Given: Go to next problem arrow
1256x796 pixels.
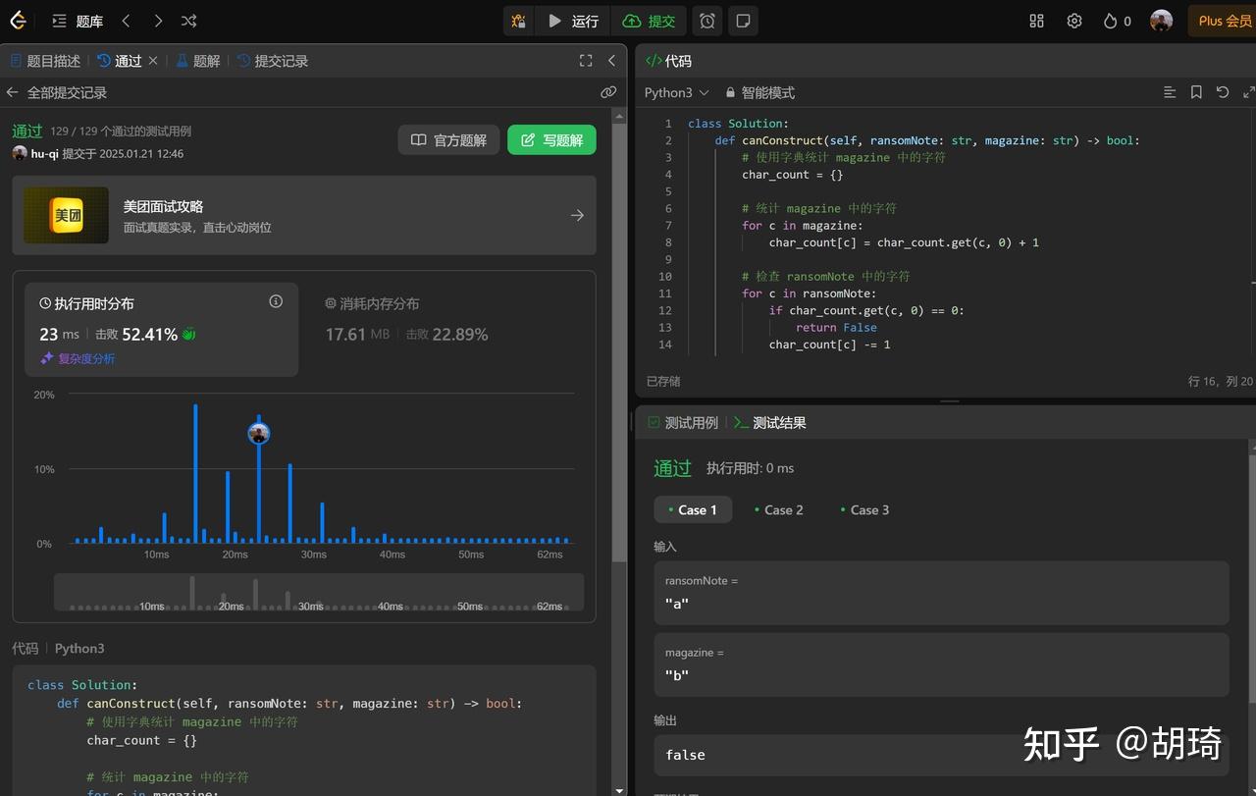Looking at the screenshot, I should (158, 21).
